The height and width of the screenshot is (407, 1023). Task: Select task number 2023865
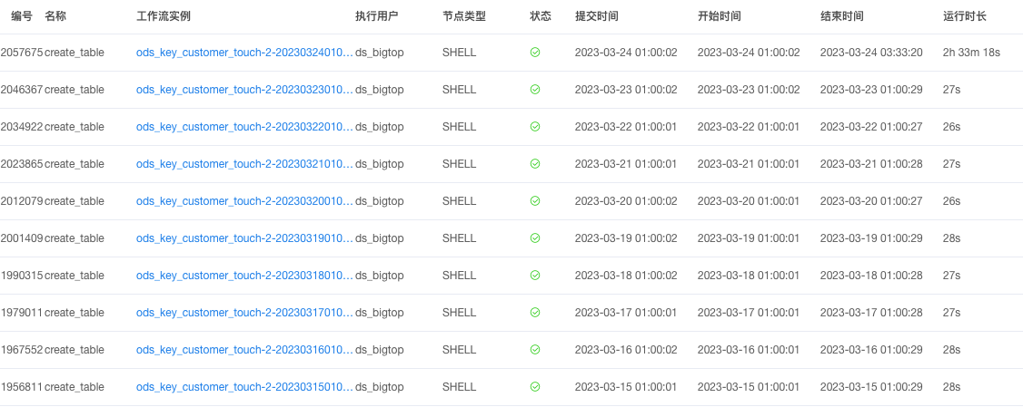click(x=22, y=164)
